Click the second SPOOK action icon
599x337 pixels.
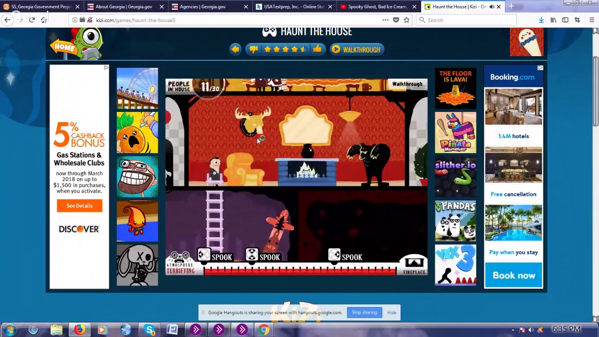point(252,255)
